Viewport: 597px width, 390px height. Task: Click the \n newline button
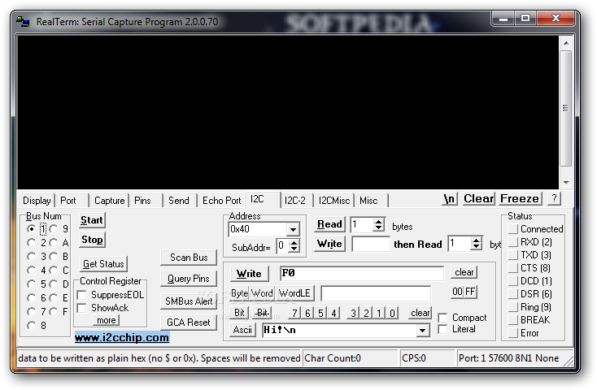tap(450, 198)
